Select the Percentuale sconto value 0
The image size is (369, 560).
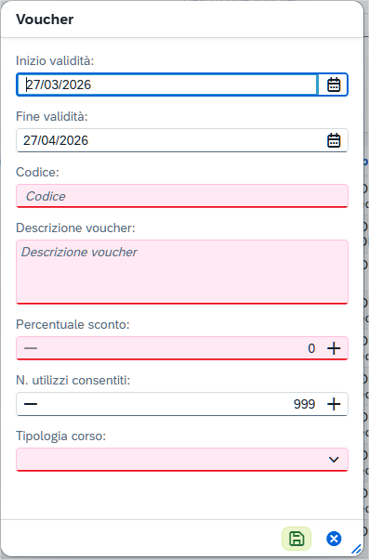point(311,348)
